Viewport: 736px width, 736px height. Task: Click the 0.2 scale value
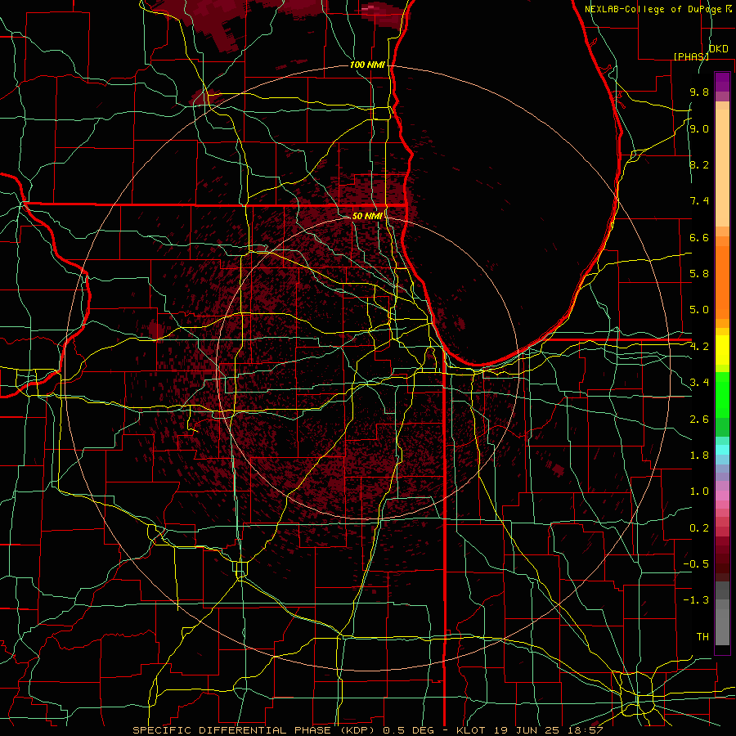pyautogui.click(x=699, y=528)
